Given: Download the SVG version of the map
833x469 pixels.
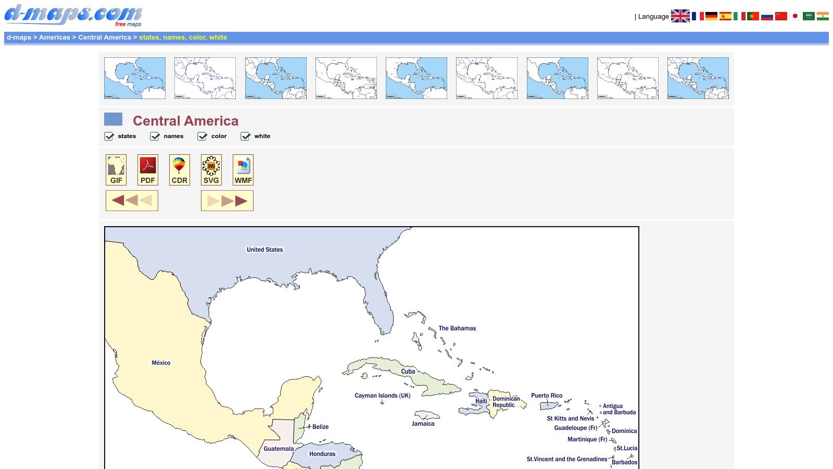Looking at the screenshot, I should point(211,169).
